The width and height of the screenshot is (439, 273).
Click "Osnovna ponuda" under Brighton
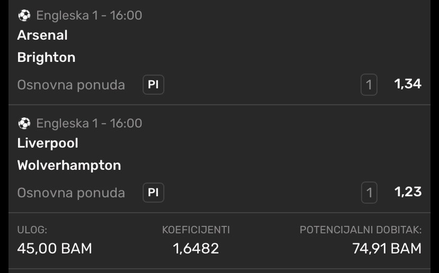pos(71,85)
